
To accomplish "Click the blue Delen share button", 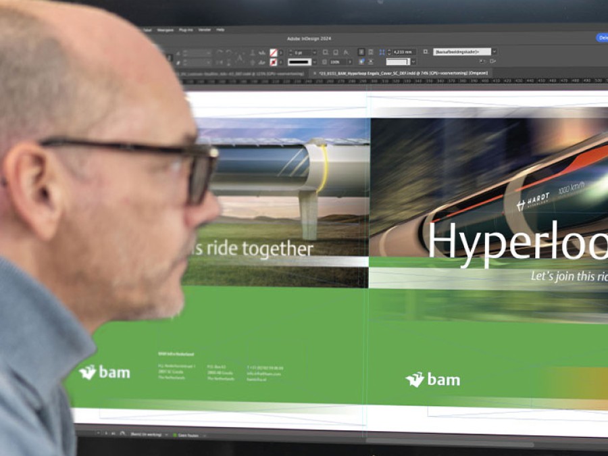I will click(x=602, y=38).
